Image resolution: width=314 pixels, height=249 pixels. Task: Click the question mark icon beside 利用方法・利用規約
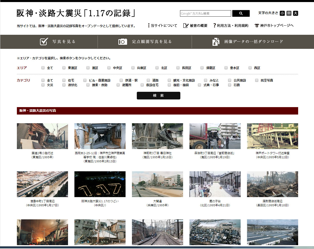[x=214, y=25]
